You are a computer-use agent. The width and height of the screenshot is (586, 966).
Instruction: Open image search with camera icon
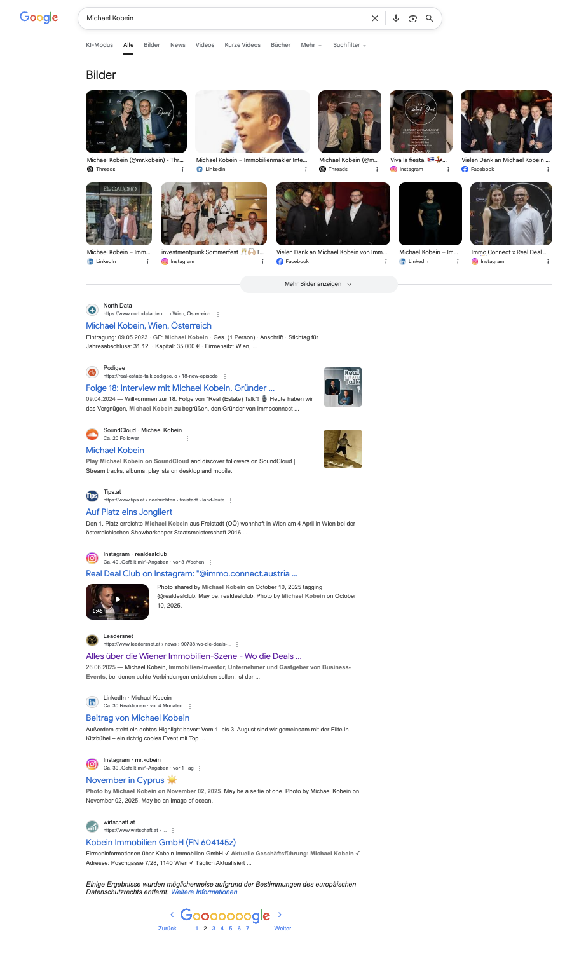(x=413, y=18)
